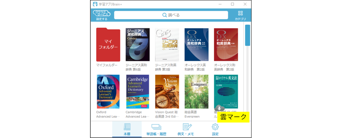This screenshot has height=138, width=342.
Task: Click the オーレックス英和辞典 第2版 title text
Action: (x=195, y=67)
